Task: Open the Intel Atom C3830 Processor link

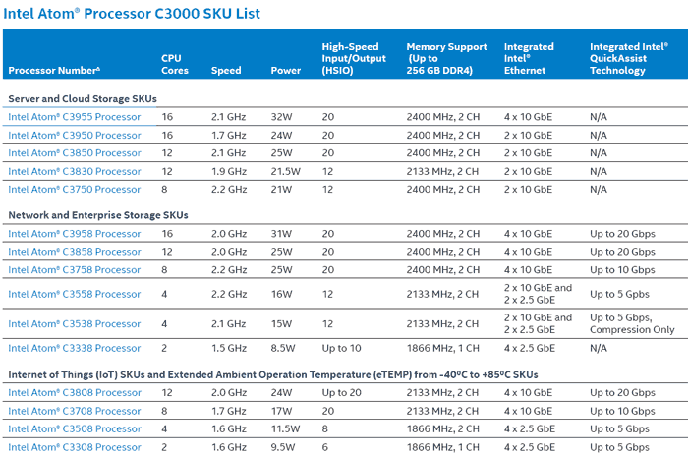Action: (75, 171)
